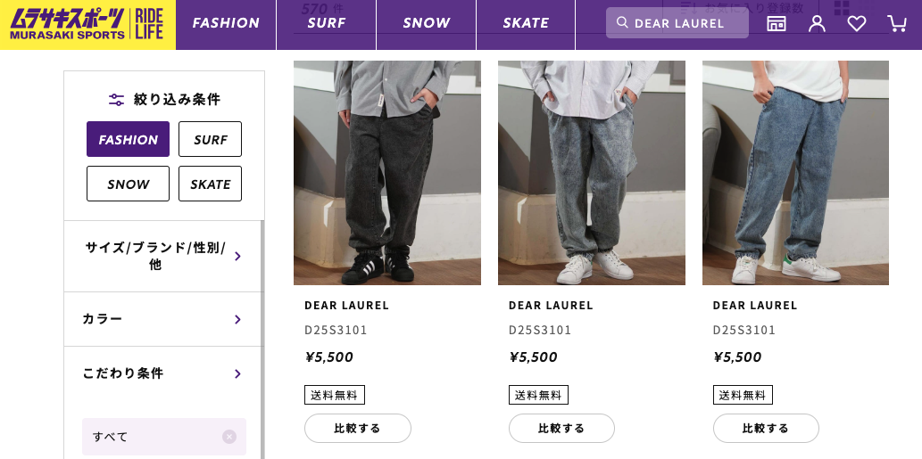Expand the カラー filter section
Viewport: 922px width, 459px height.
163,319
